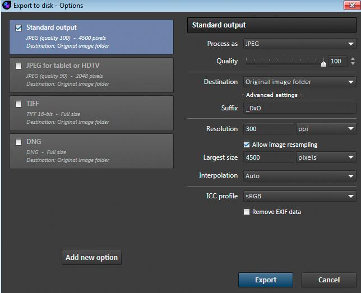Screen dimensions: 361x293
Task: Decrease quality with down stepper arrow
Action: coord(353,63)
